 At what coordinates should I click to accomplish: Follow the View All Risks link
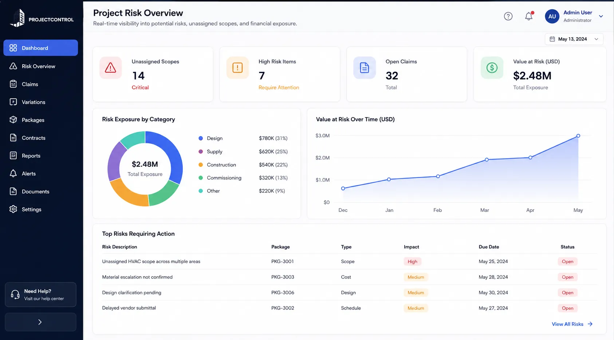point(572,324)
